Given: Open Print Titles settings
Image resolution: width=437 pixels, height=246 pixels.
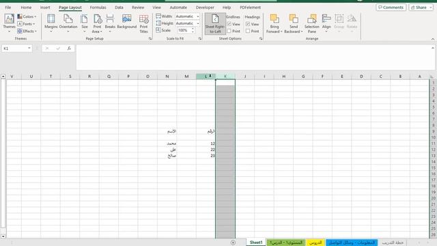Looking at the screenshot, I should (143, 23).
